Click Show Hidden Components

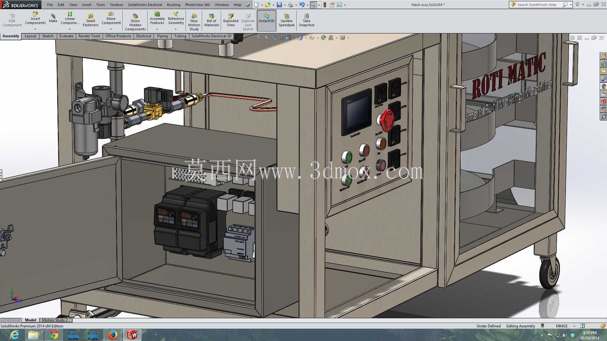135,22
